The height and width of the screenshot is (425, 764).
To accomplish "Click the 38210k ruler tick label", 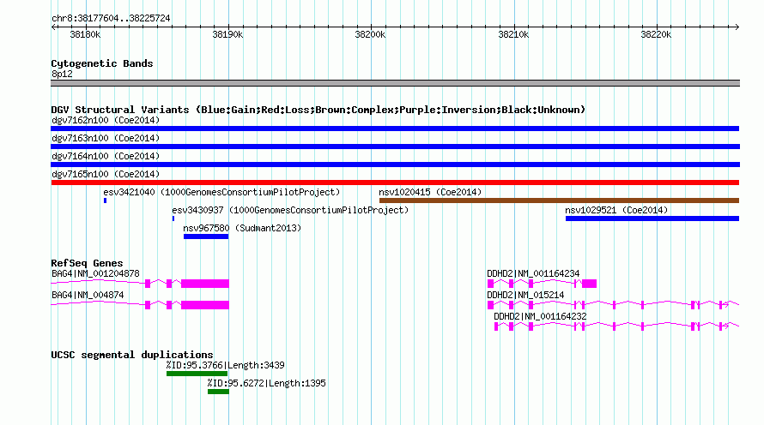I will (x=513, y=34).
